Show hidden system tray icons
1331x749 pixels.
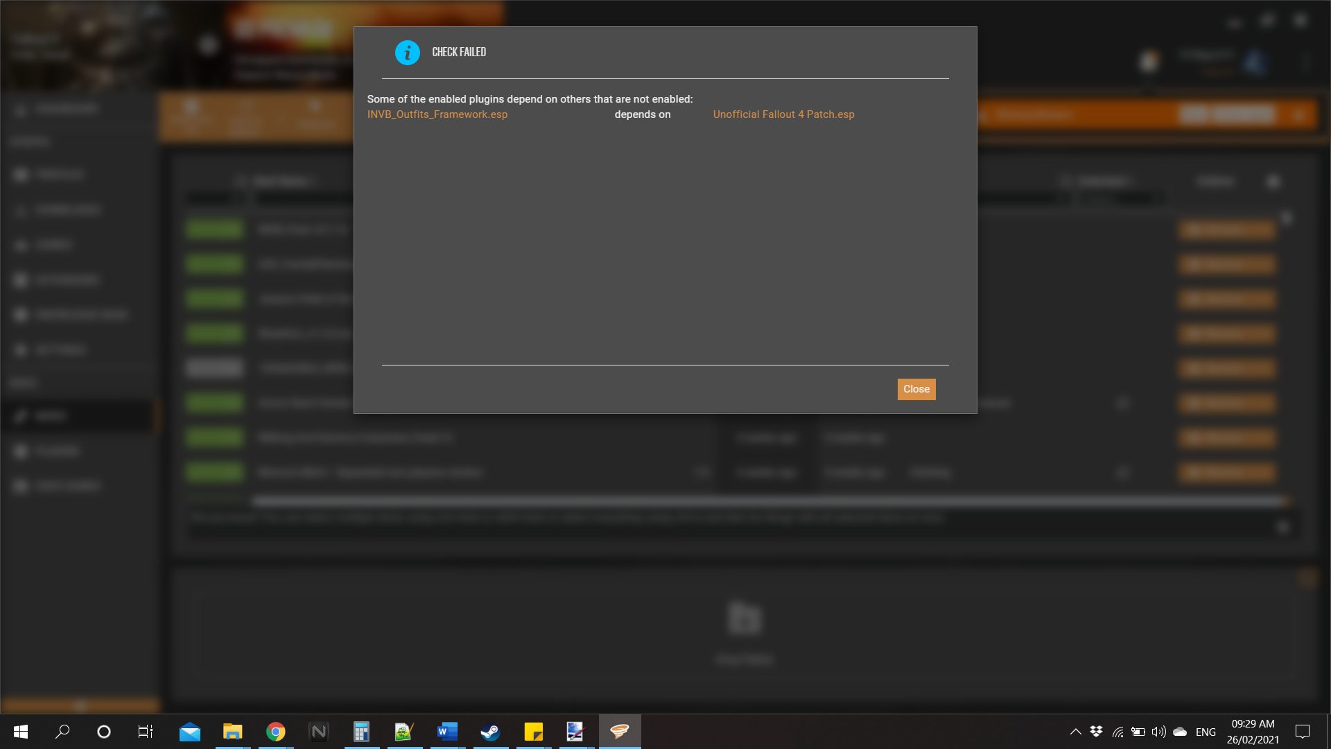point(1075,732)
